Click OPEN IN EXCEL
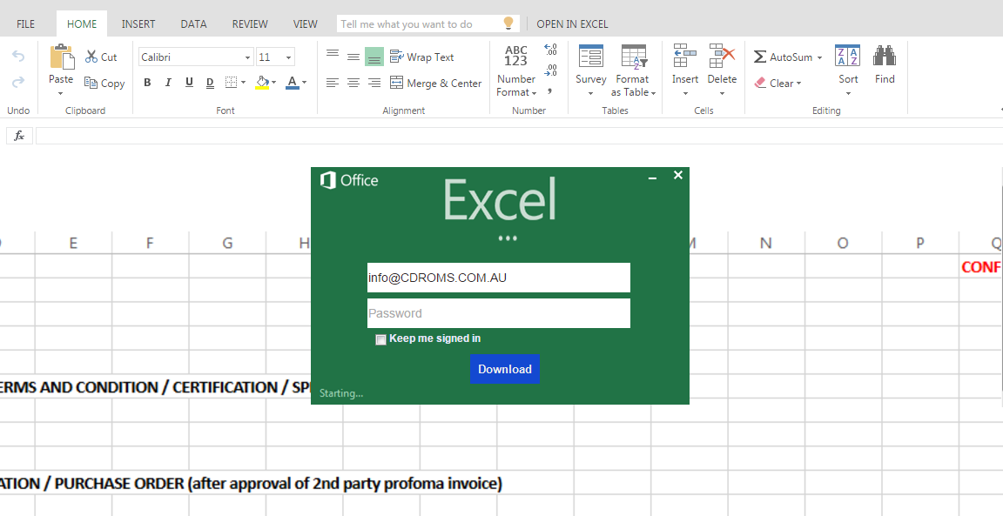Viewport: 1003px width, 516px height. coord(572,23)
